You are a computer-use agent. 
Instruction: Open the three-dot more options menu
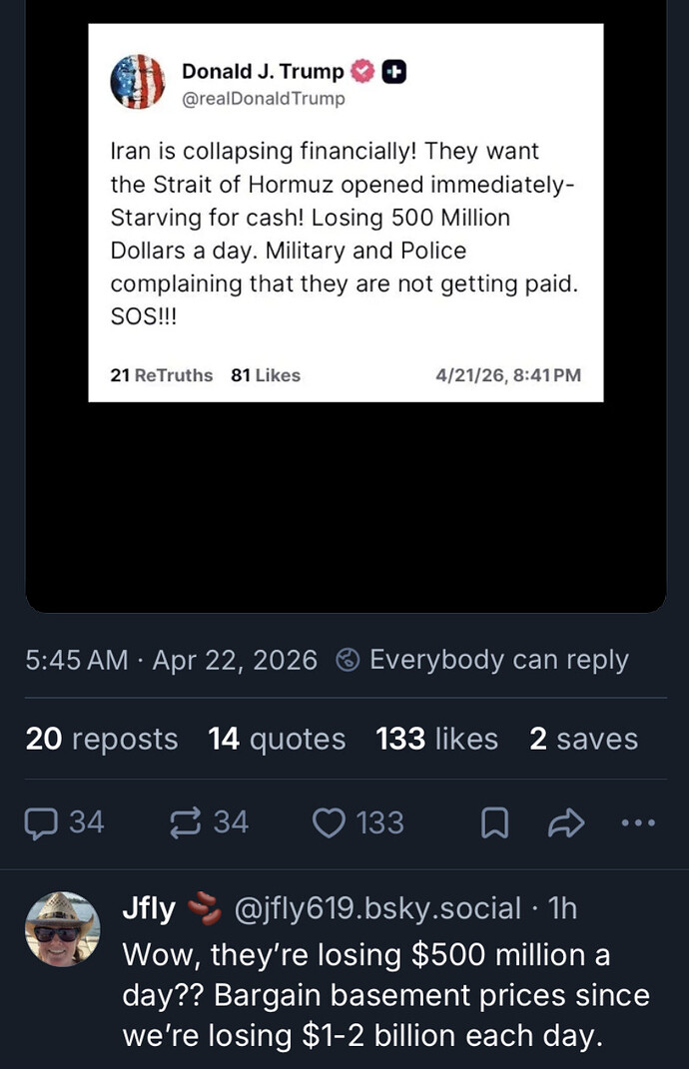(x=637, y=822)
